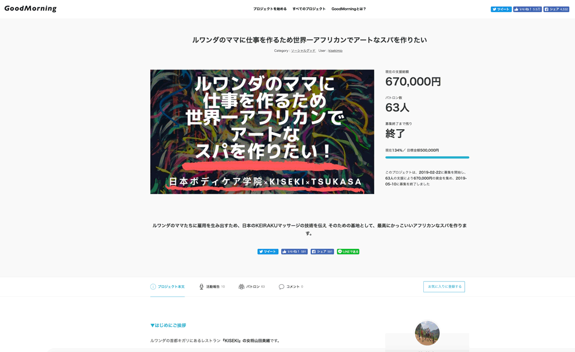
Task: Click the Facebook share button under description
Action: pos(323,252)
